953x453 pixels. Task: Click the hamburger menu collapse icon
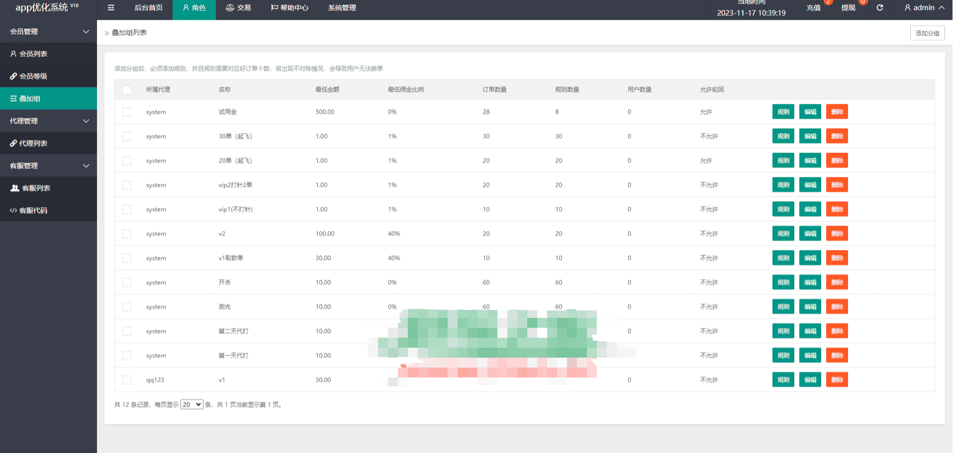(x=111, y=8)
